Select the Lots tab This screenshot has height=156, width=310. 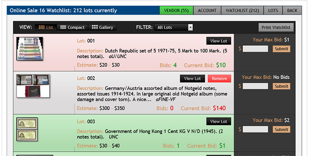273,10
